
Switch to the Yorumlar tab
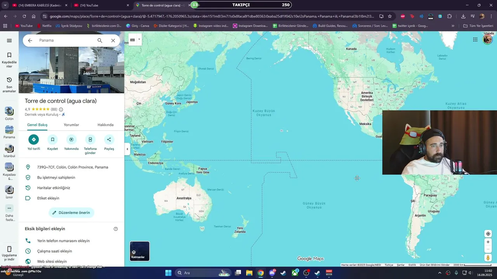pos(71,125)
